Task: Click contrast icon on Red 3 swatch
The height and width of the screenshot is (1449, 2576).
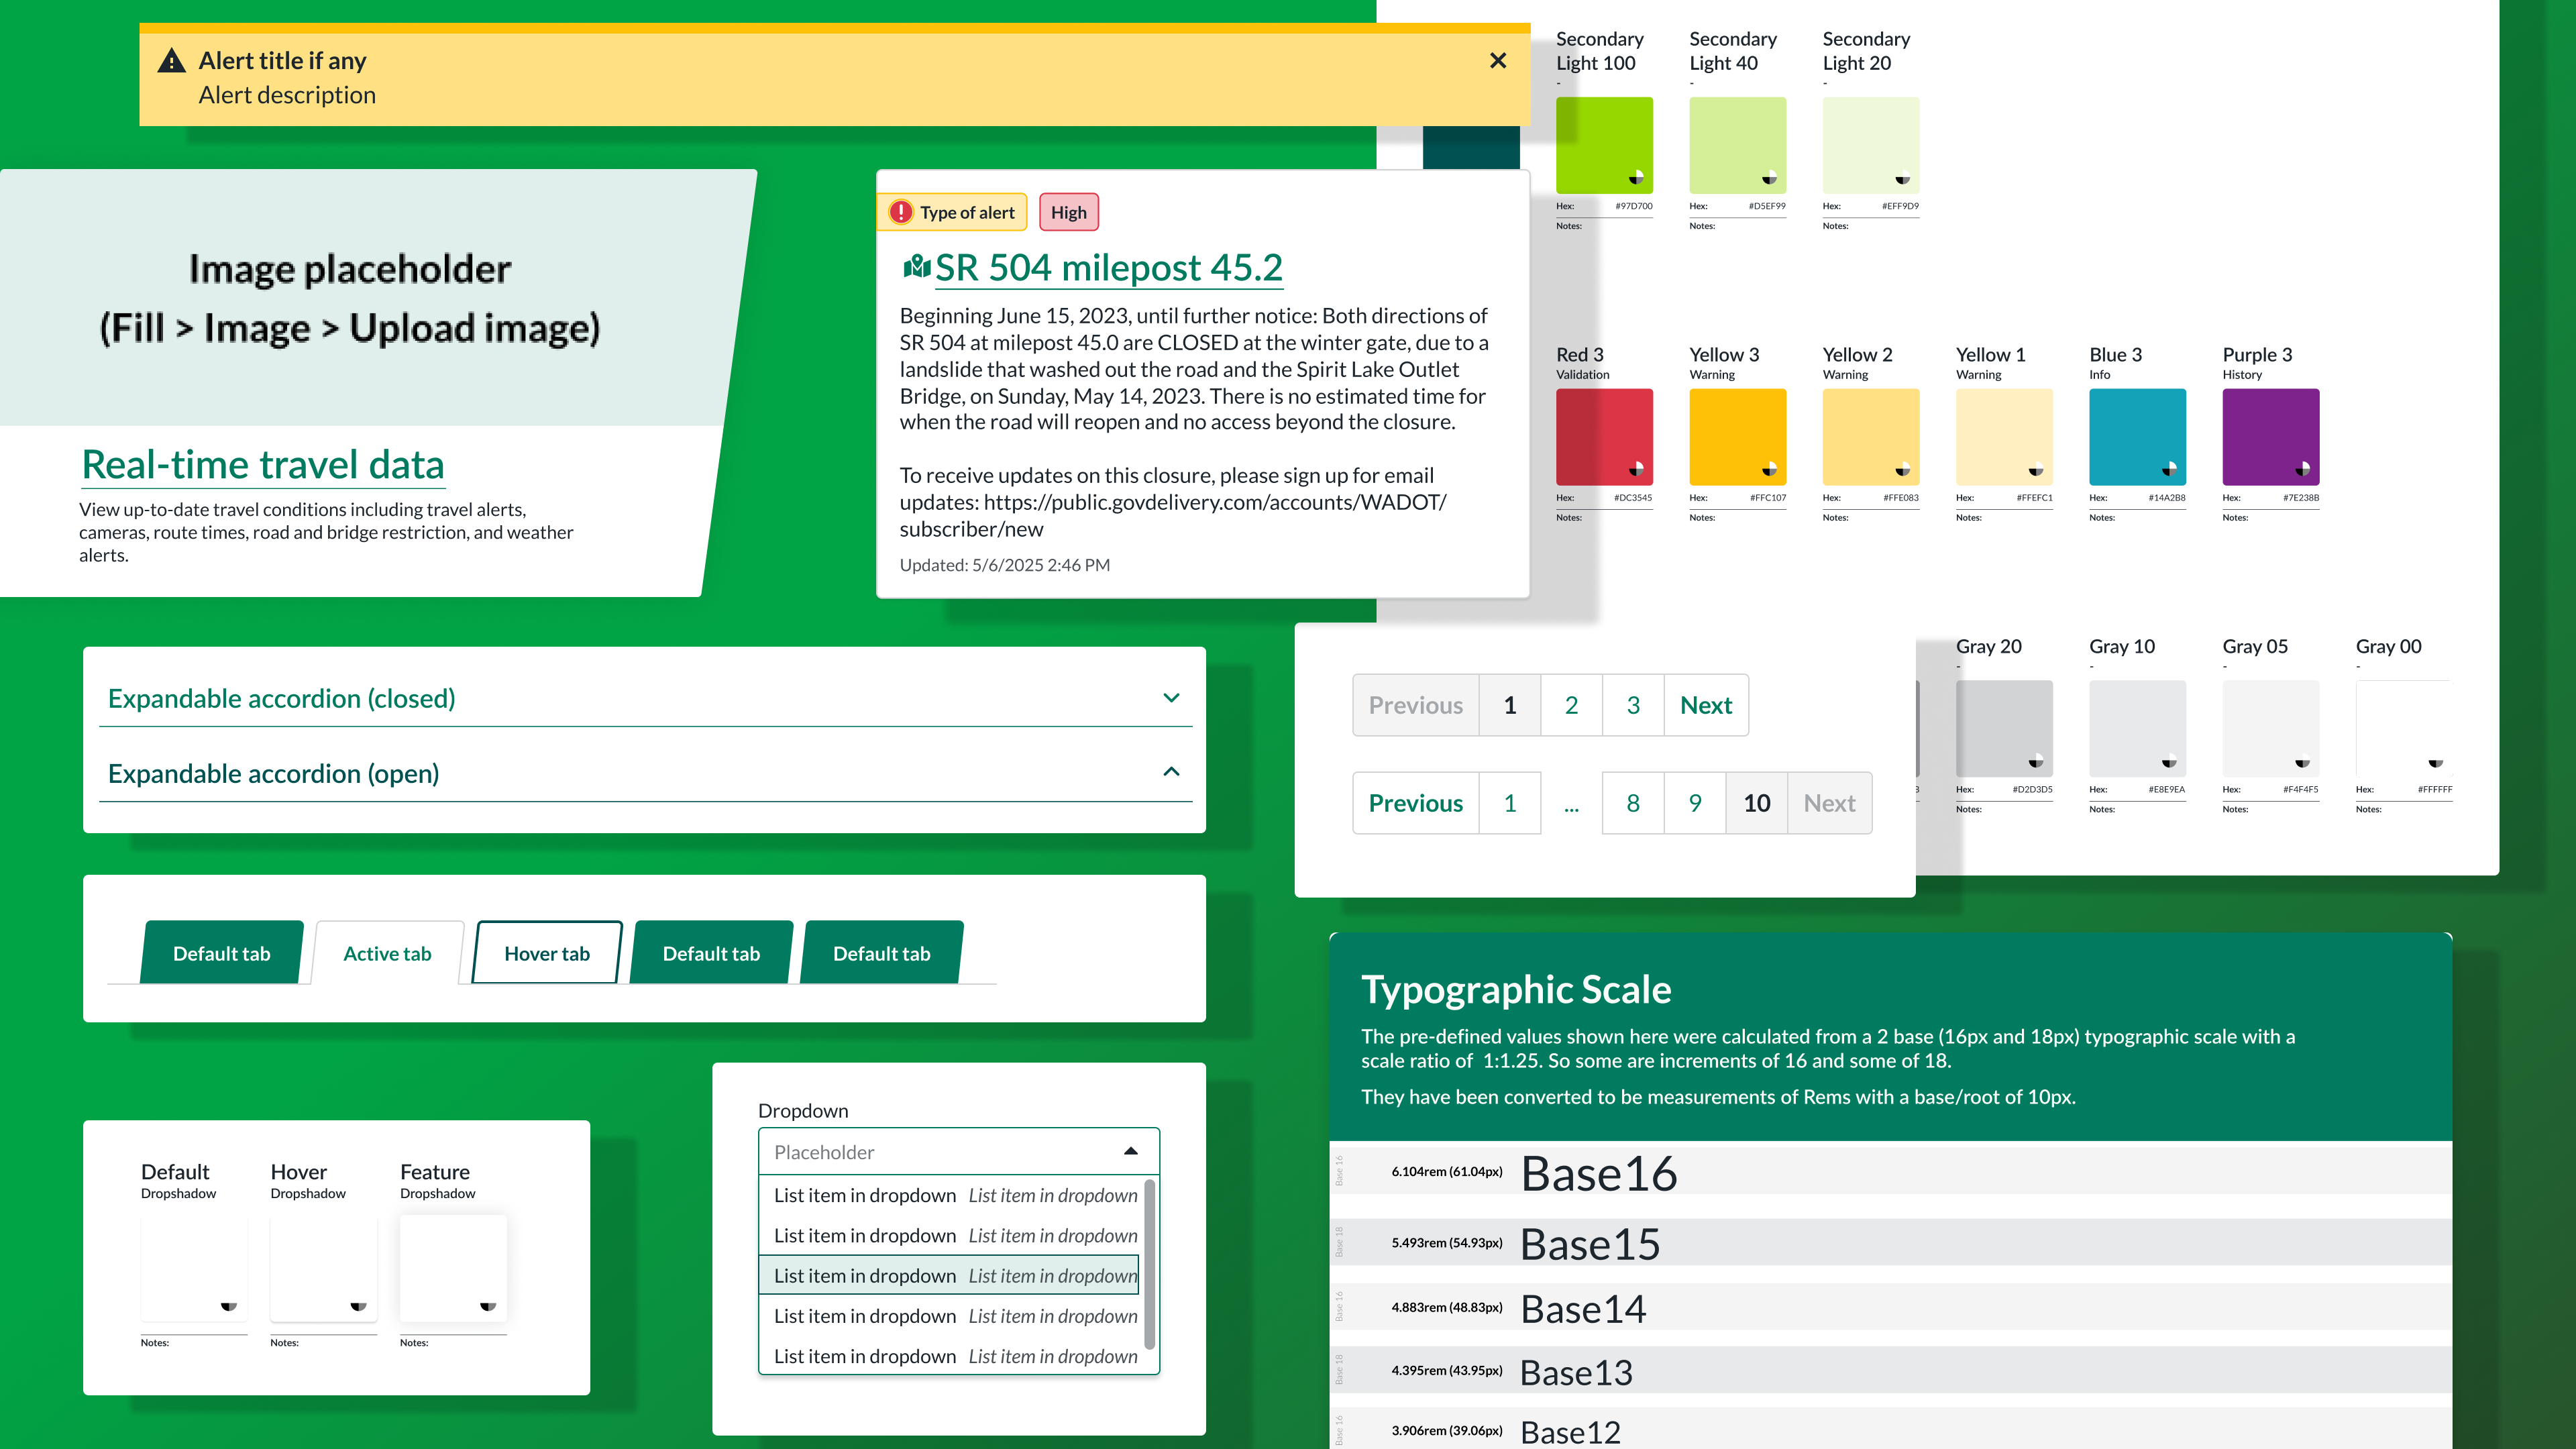Action: (x=1636, y=469)
